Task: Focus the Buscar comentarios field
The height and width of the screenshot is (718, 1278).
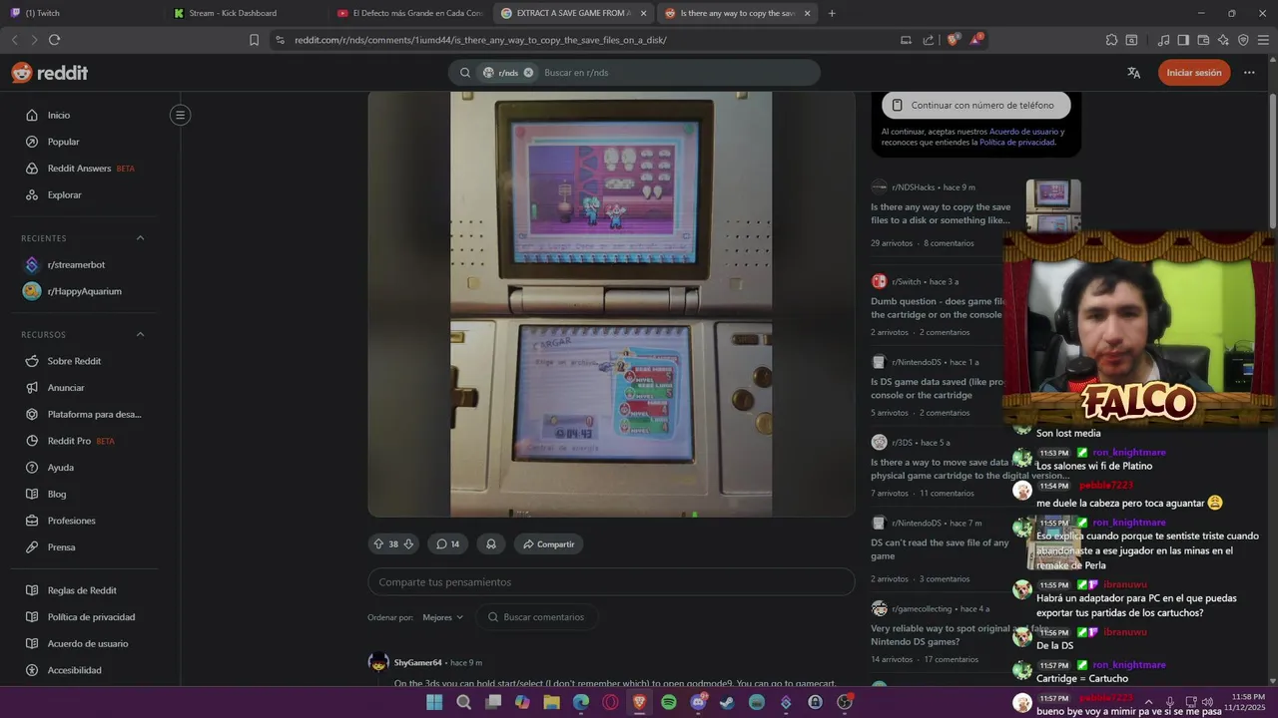Action: (537, 617)
